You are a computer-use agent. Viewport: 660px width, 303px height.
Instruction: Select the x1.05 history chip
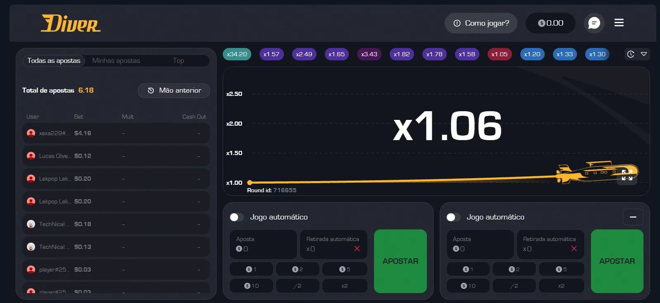tap(500, 54)
